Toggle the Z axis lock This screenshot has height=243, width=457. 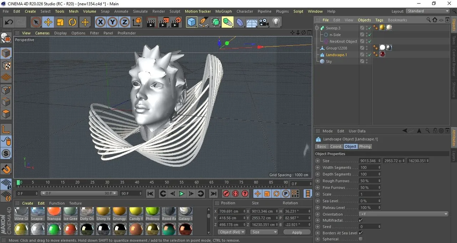point(125,22)
